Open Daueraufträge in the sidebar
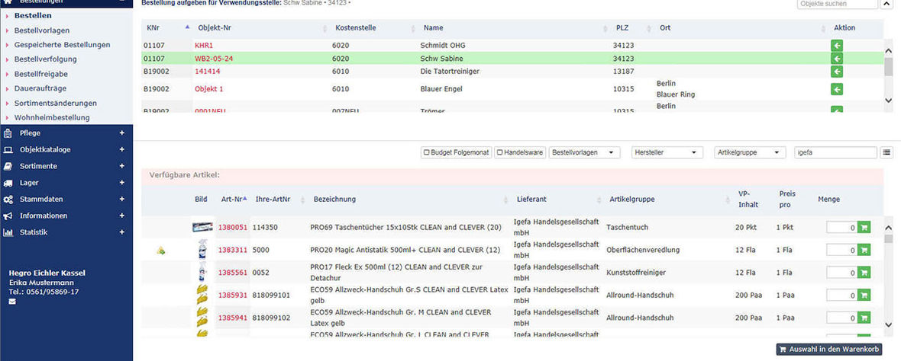 tap(40, 88)
